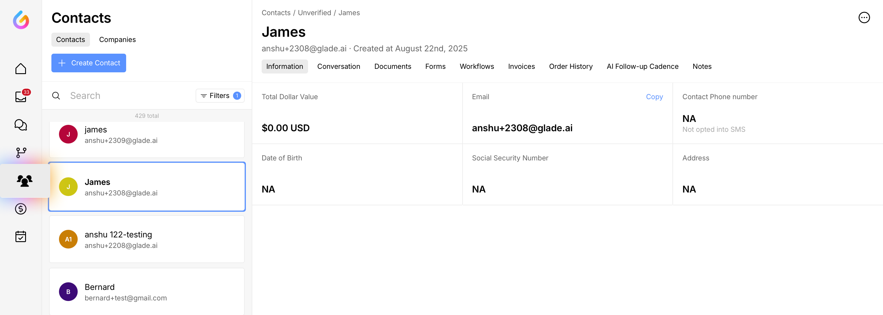Open the chat conversations sidebar icon
The height and width of the screenshot is (315, 883).
click(20, 125)
